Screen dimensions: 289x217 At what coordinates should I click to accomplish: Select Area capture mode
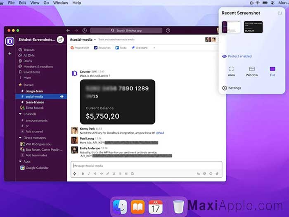pos(231,71)
